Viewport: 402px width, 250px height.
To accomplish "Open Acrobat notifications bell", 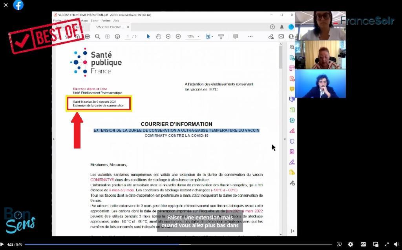I will pos(281,27).
